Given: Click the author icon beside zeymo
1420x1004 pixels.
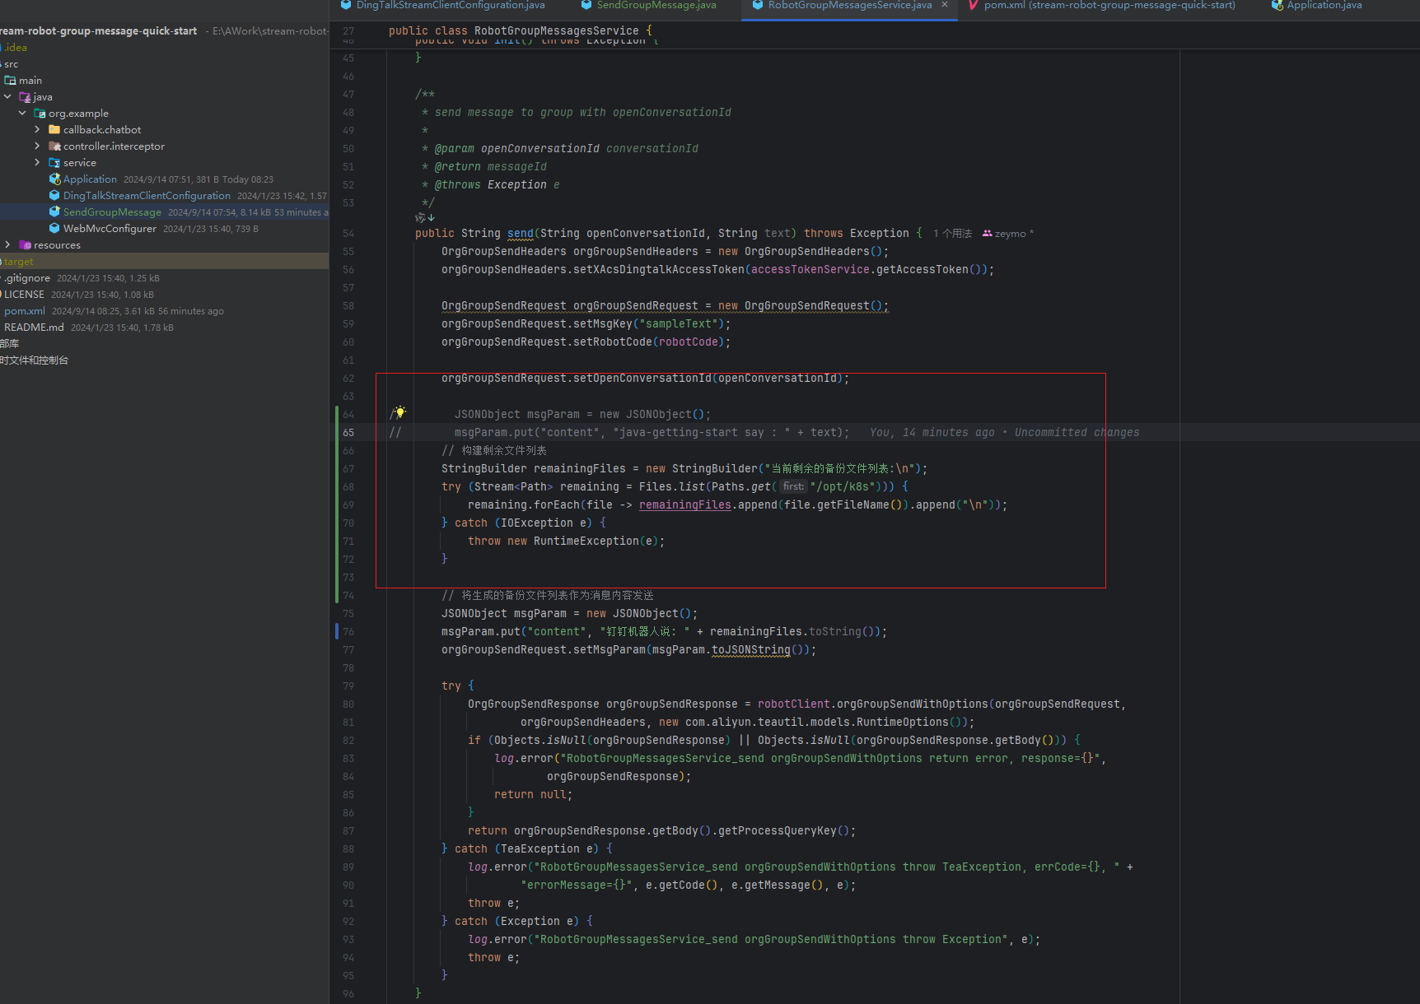Looking at the screenshot, I should point(987,234).
